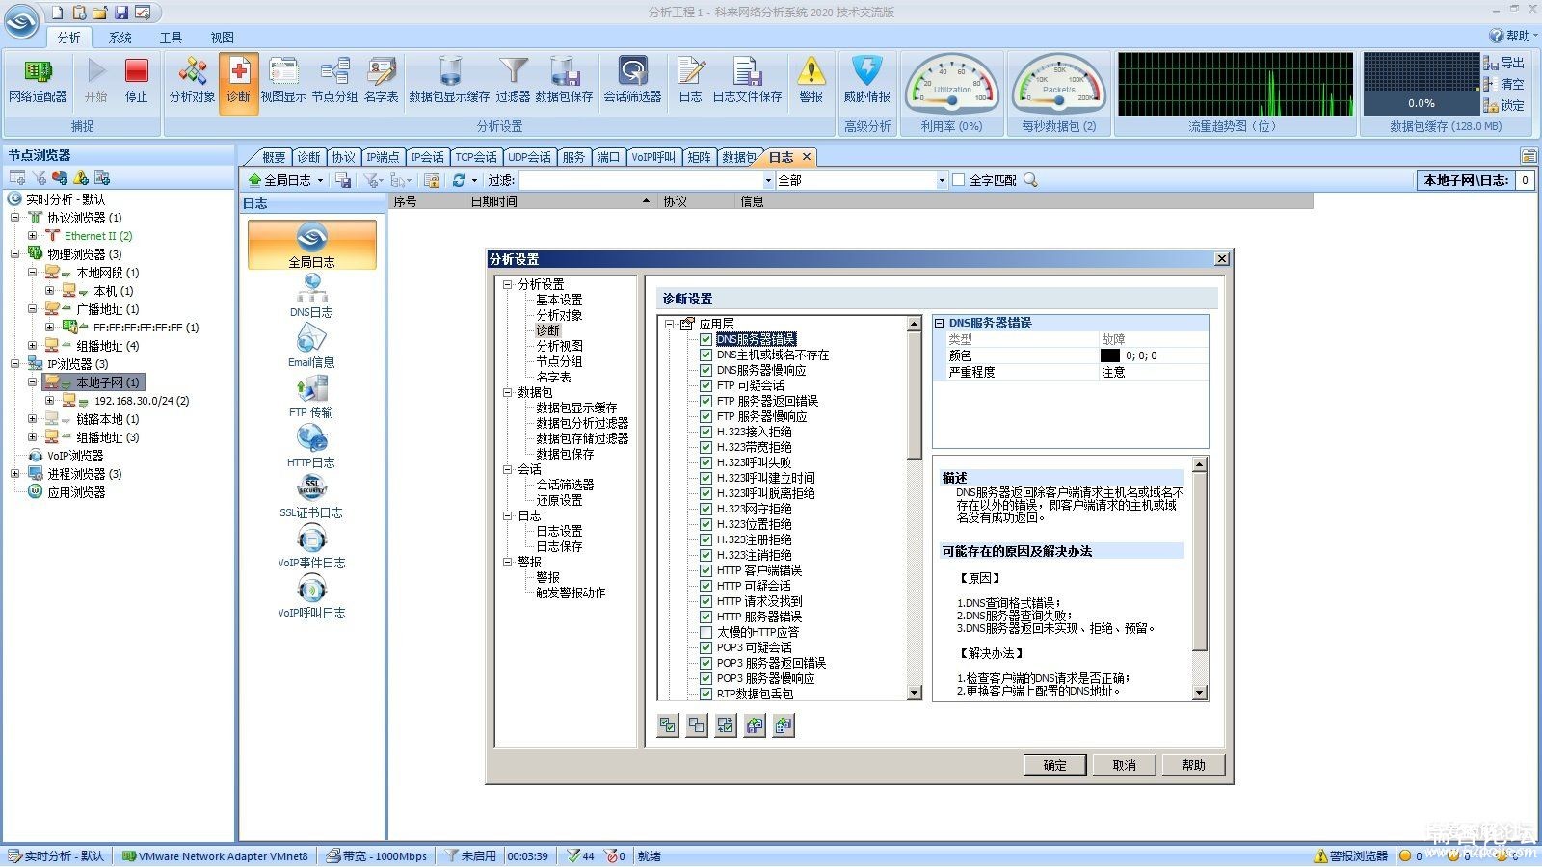Screen dimensions: 1542x867
Task: Open VoIP呼叫日志 log view
Action: click(x=311, y=596)
